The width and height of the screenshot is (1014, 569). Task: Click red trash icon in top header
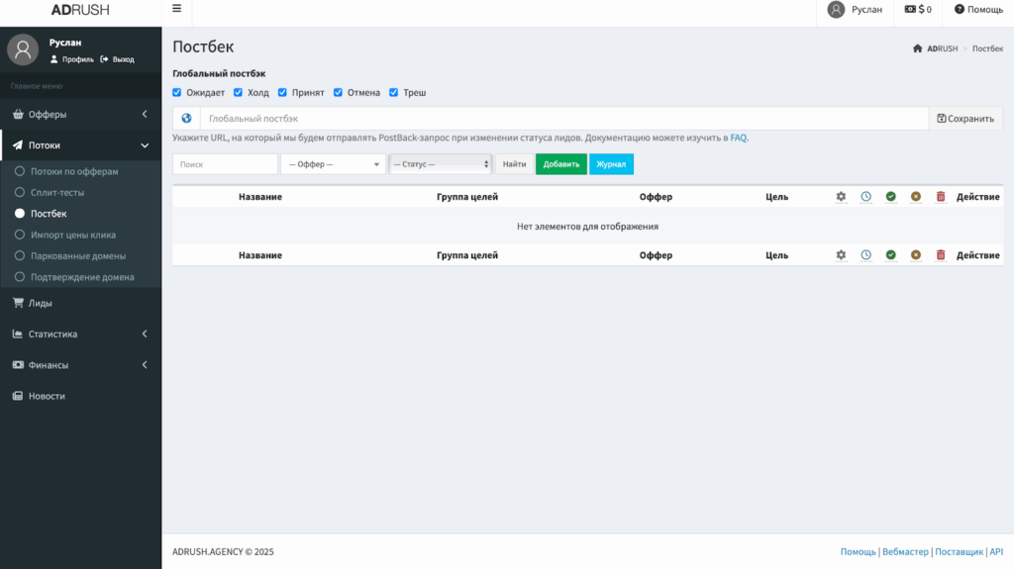click(x=941, y=197)
